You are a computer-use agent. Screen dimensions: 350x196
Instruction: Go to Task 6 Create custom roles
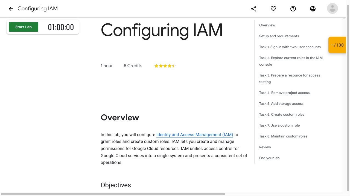[282, 114]
